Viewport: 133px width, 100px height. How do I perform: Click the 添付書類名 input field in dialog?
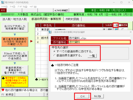pos(99,42)
